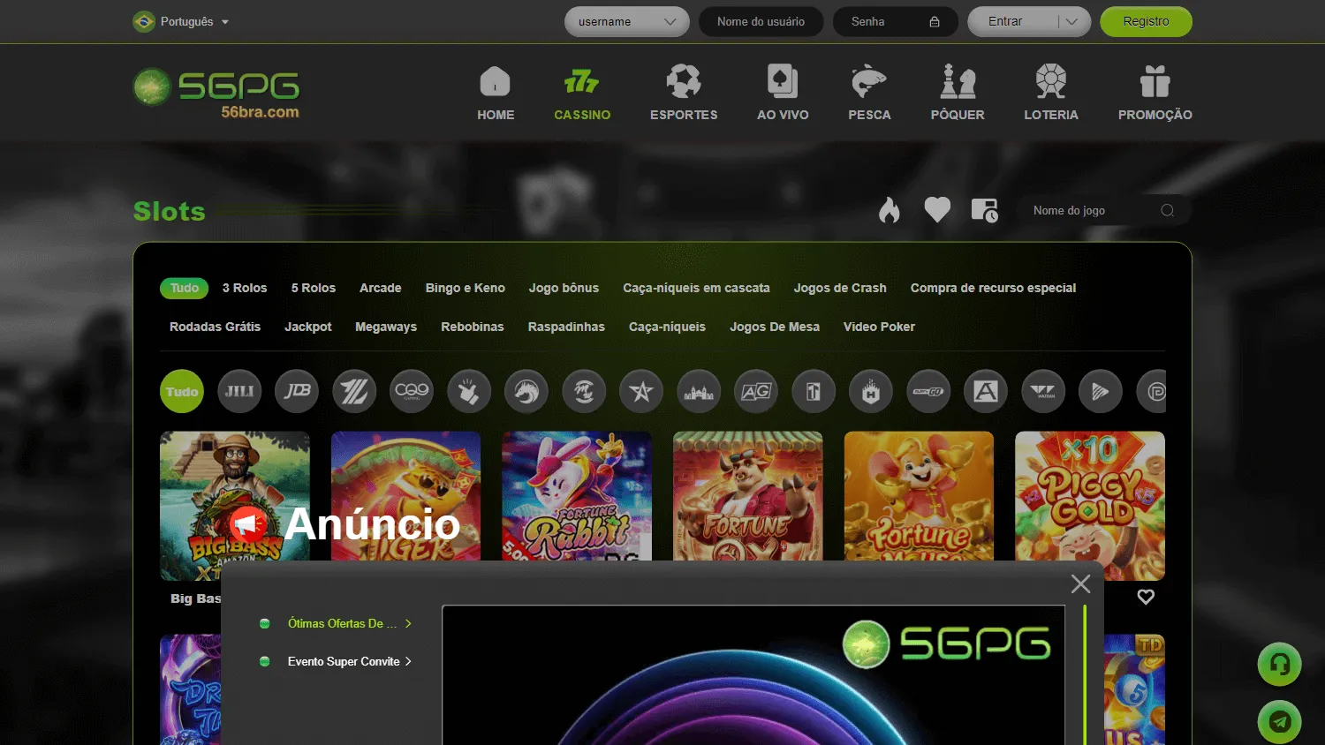Select the Tudo category filter
This screenshot has width=1325, height=745.
(184, 288)
